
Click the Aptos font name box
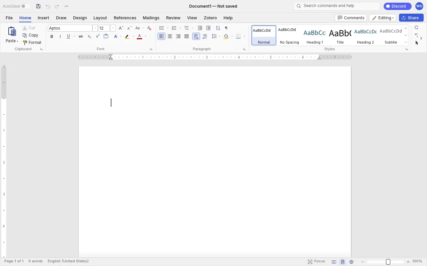tap(70, 28)
